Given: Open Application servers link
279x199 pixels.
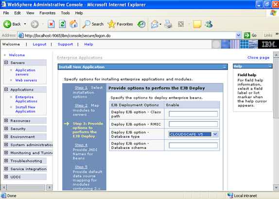Looking at the screenshot, I should (25, 72).
